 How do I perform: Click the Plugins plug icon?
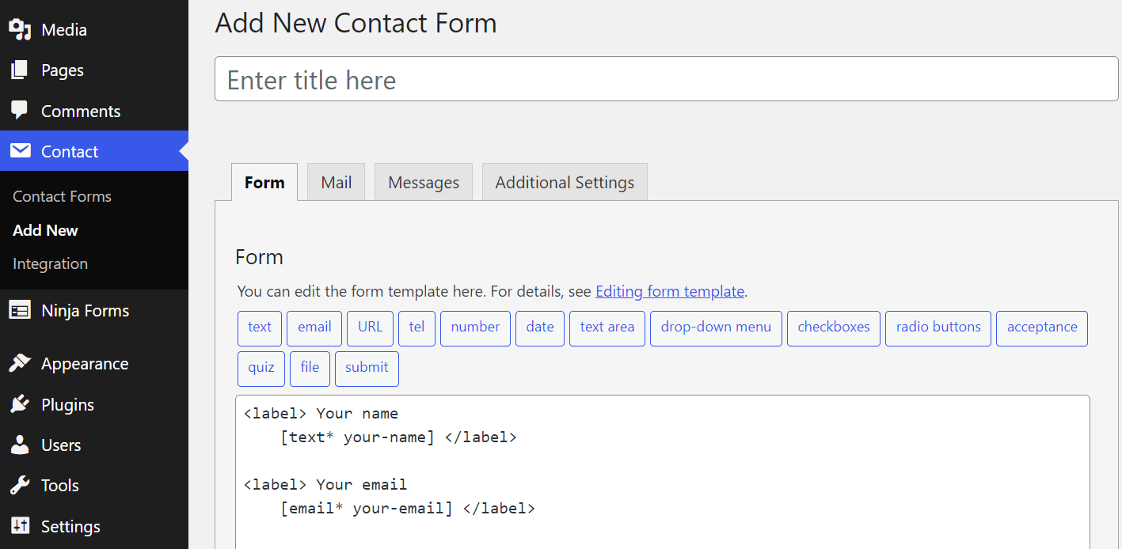pos(20,404)
